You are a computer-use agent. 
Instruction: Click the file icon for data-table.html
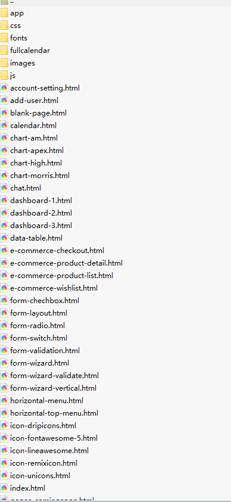click(4, 238)
